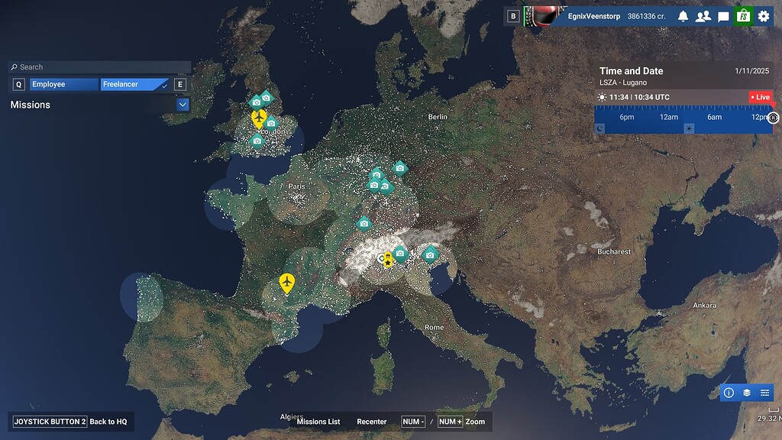Zoom out with NUM - button

coord(413,422)
